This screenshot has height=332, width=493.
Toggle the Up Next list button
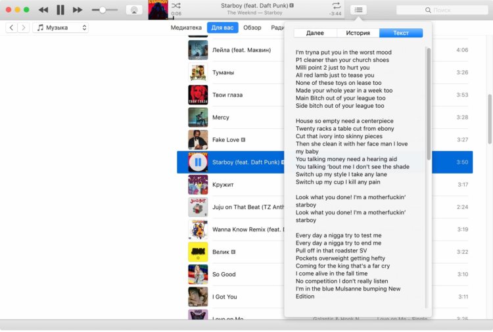358,10
